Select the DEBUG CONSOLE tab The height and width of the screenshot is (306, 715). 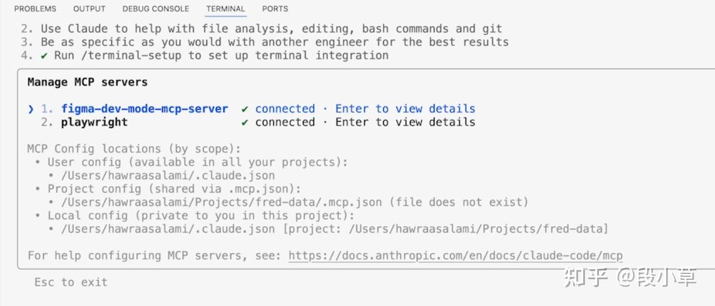point(156,9)
